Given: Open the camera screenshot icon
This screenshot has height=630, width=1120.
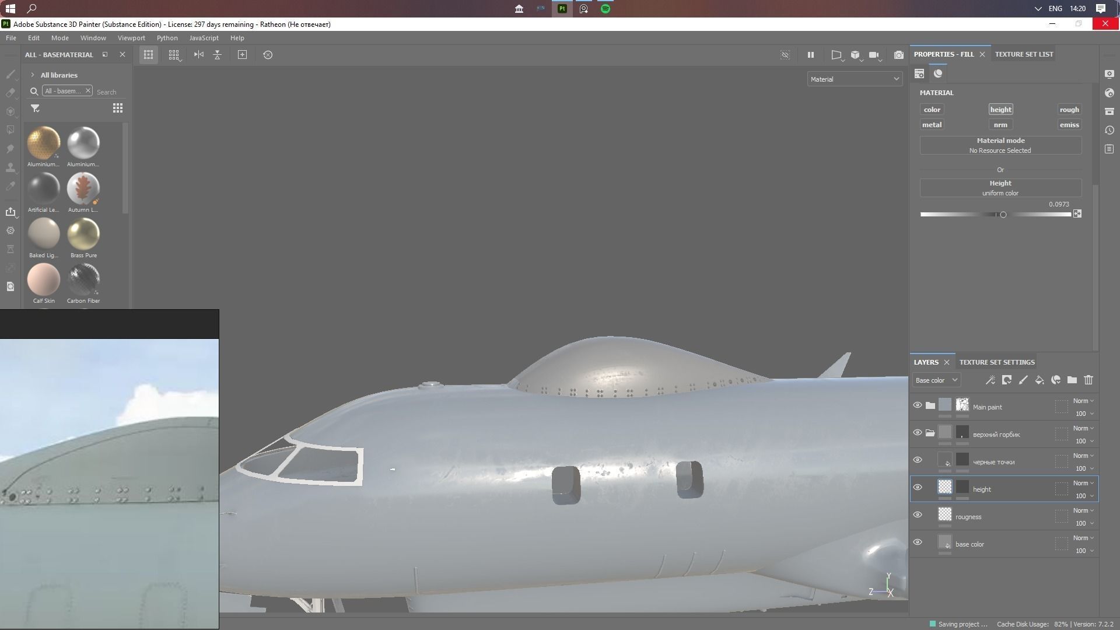Looking at the screenshot, I should point(899,55).
